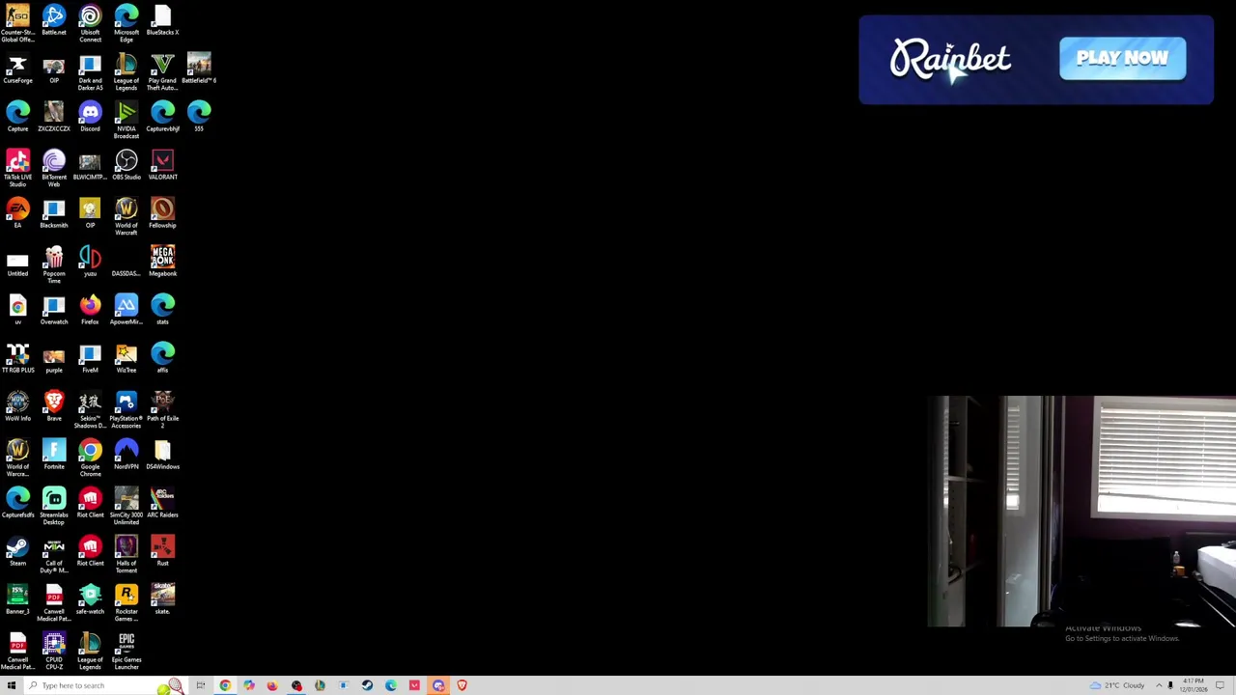Open the purple image file

point(54,359)
